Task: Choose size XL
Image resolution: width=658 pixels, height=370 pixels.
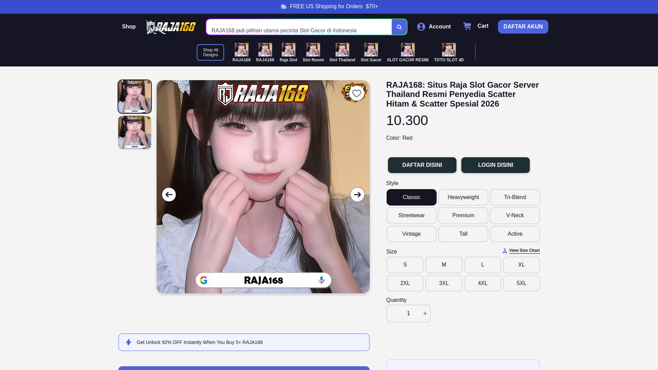Action: 521,265
